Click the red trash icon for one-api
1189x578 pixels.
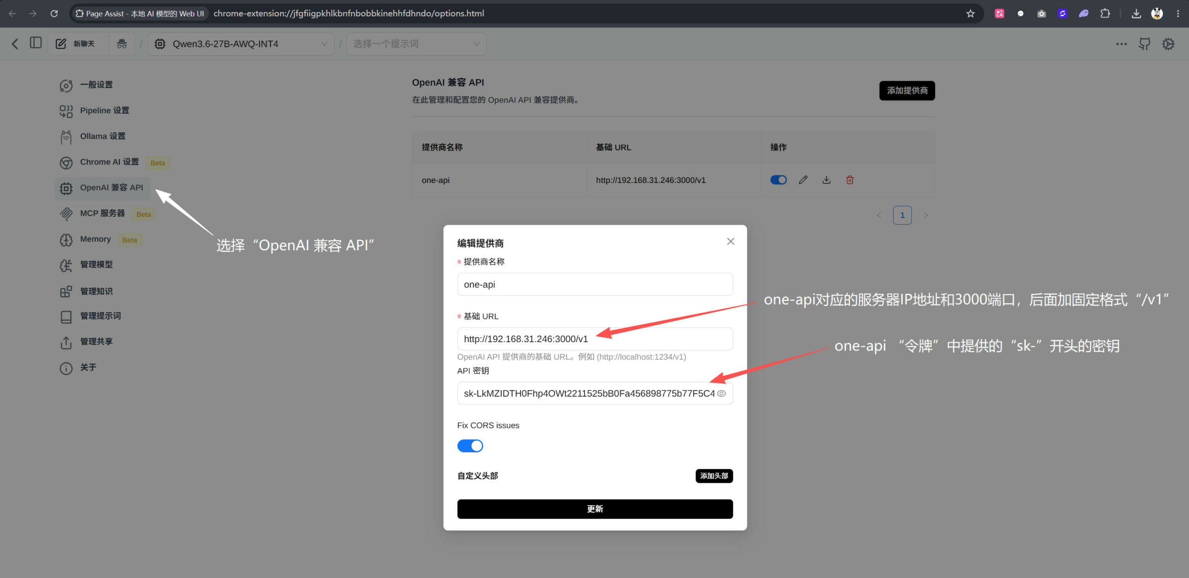849,180
